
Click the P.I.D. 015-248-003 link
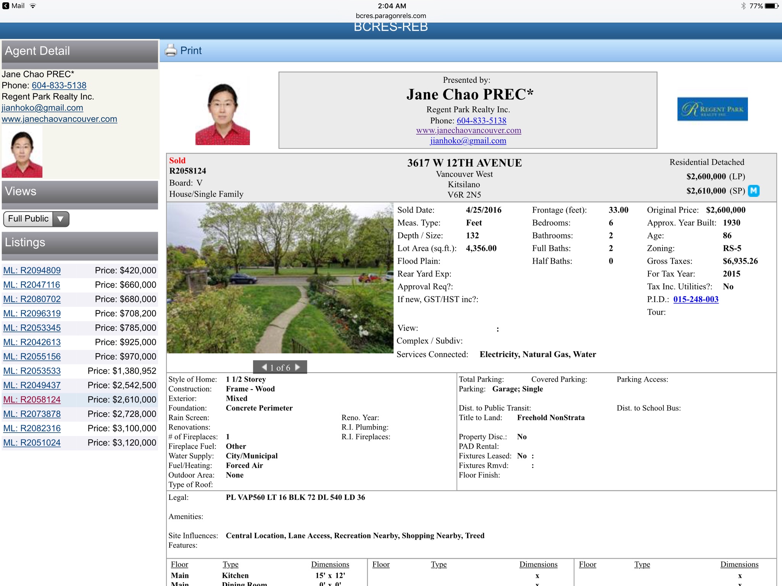tap(695, 299)
